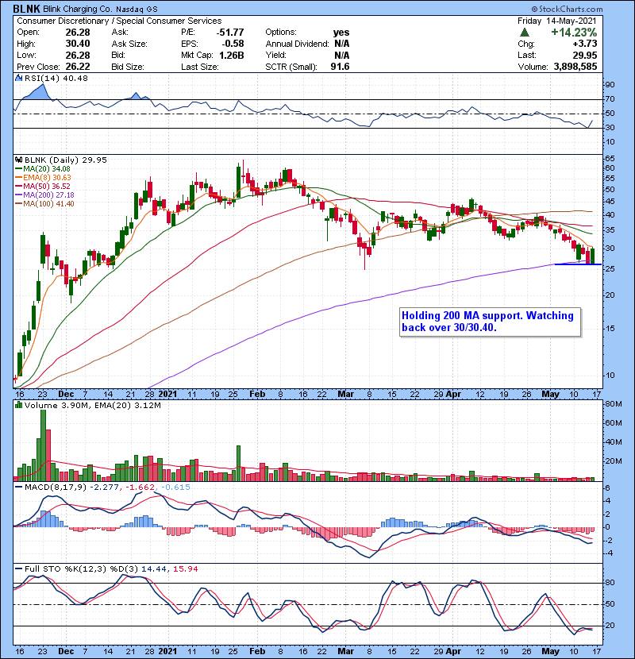The height and width of the screenshot is (659, 635).
Task: Click the Blink Charging Co. company name
Action: point(78,9)
